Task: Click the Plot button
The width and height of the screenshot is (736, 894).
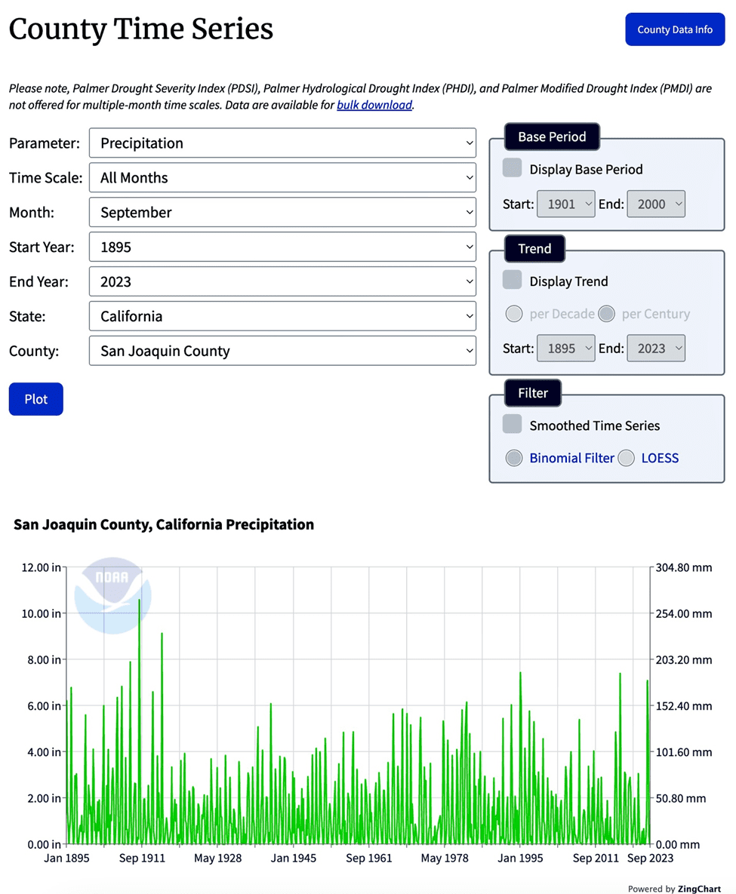Action: point(36,399)
